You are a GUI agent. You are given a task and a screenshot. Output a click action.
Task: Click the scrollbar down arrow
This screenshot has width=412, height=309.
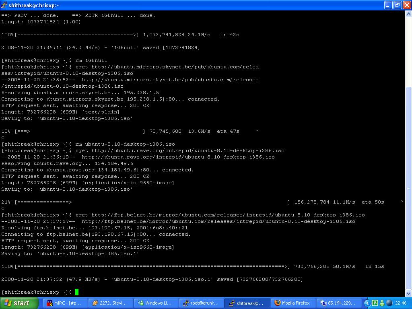pos(409,293)
